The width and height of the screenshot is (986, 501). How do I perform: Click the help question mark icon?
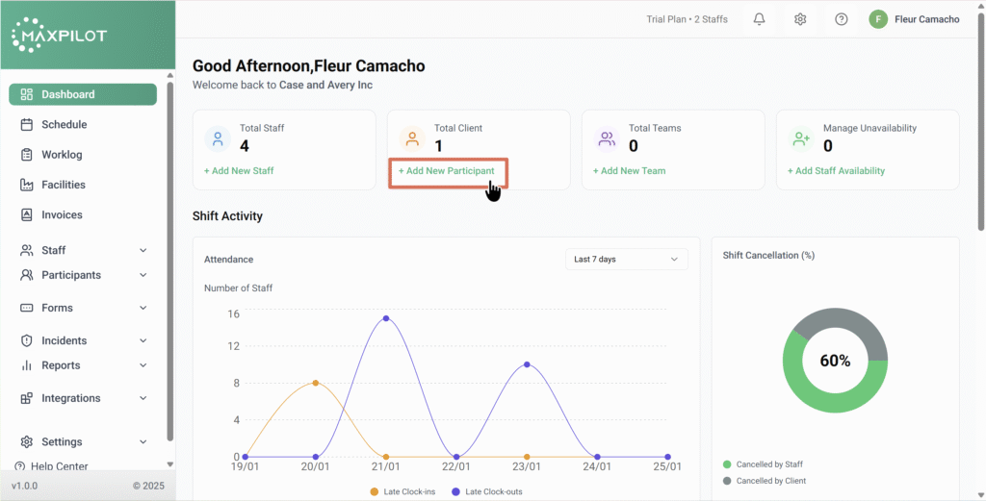pos(842,19)
